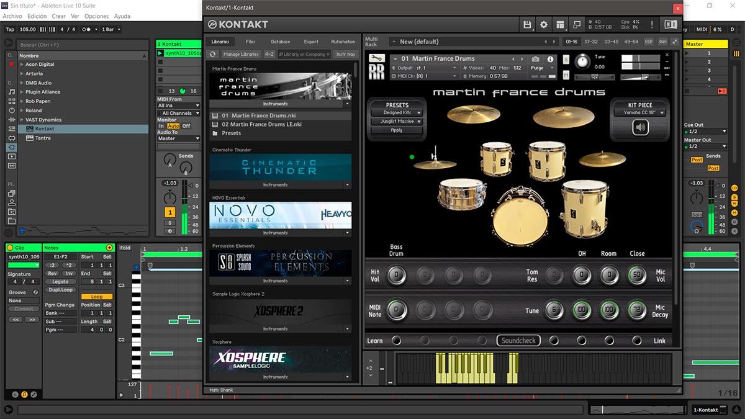
Task: Switch to the Automation tab in Kontakt
Action: click(x=343, y=42)
